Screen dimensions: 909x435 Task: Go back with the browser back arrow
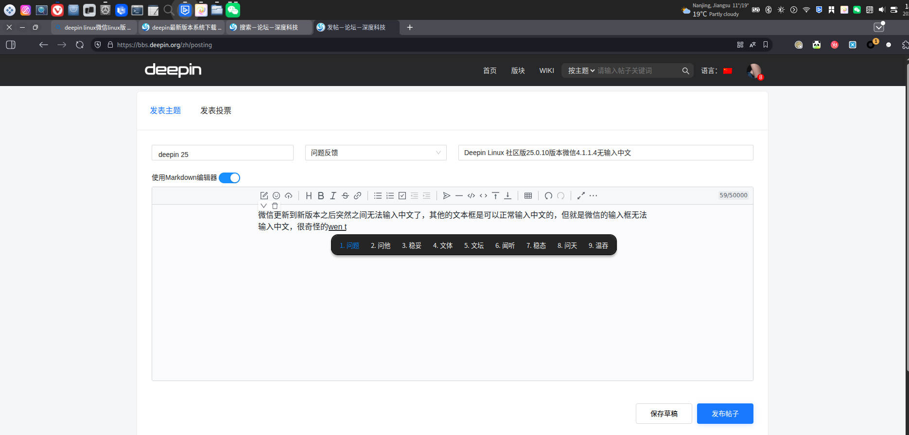44,45
